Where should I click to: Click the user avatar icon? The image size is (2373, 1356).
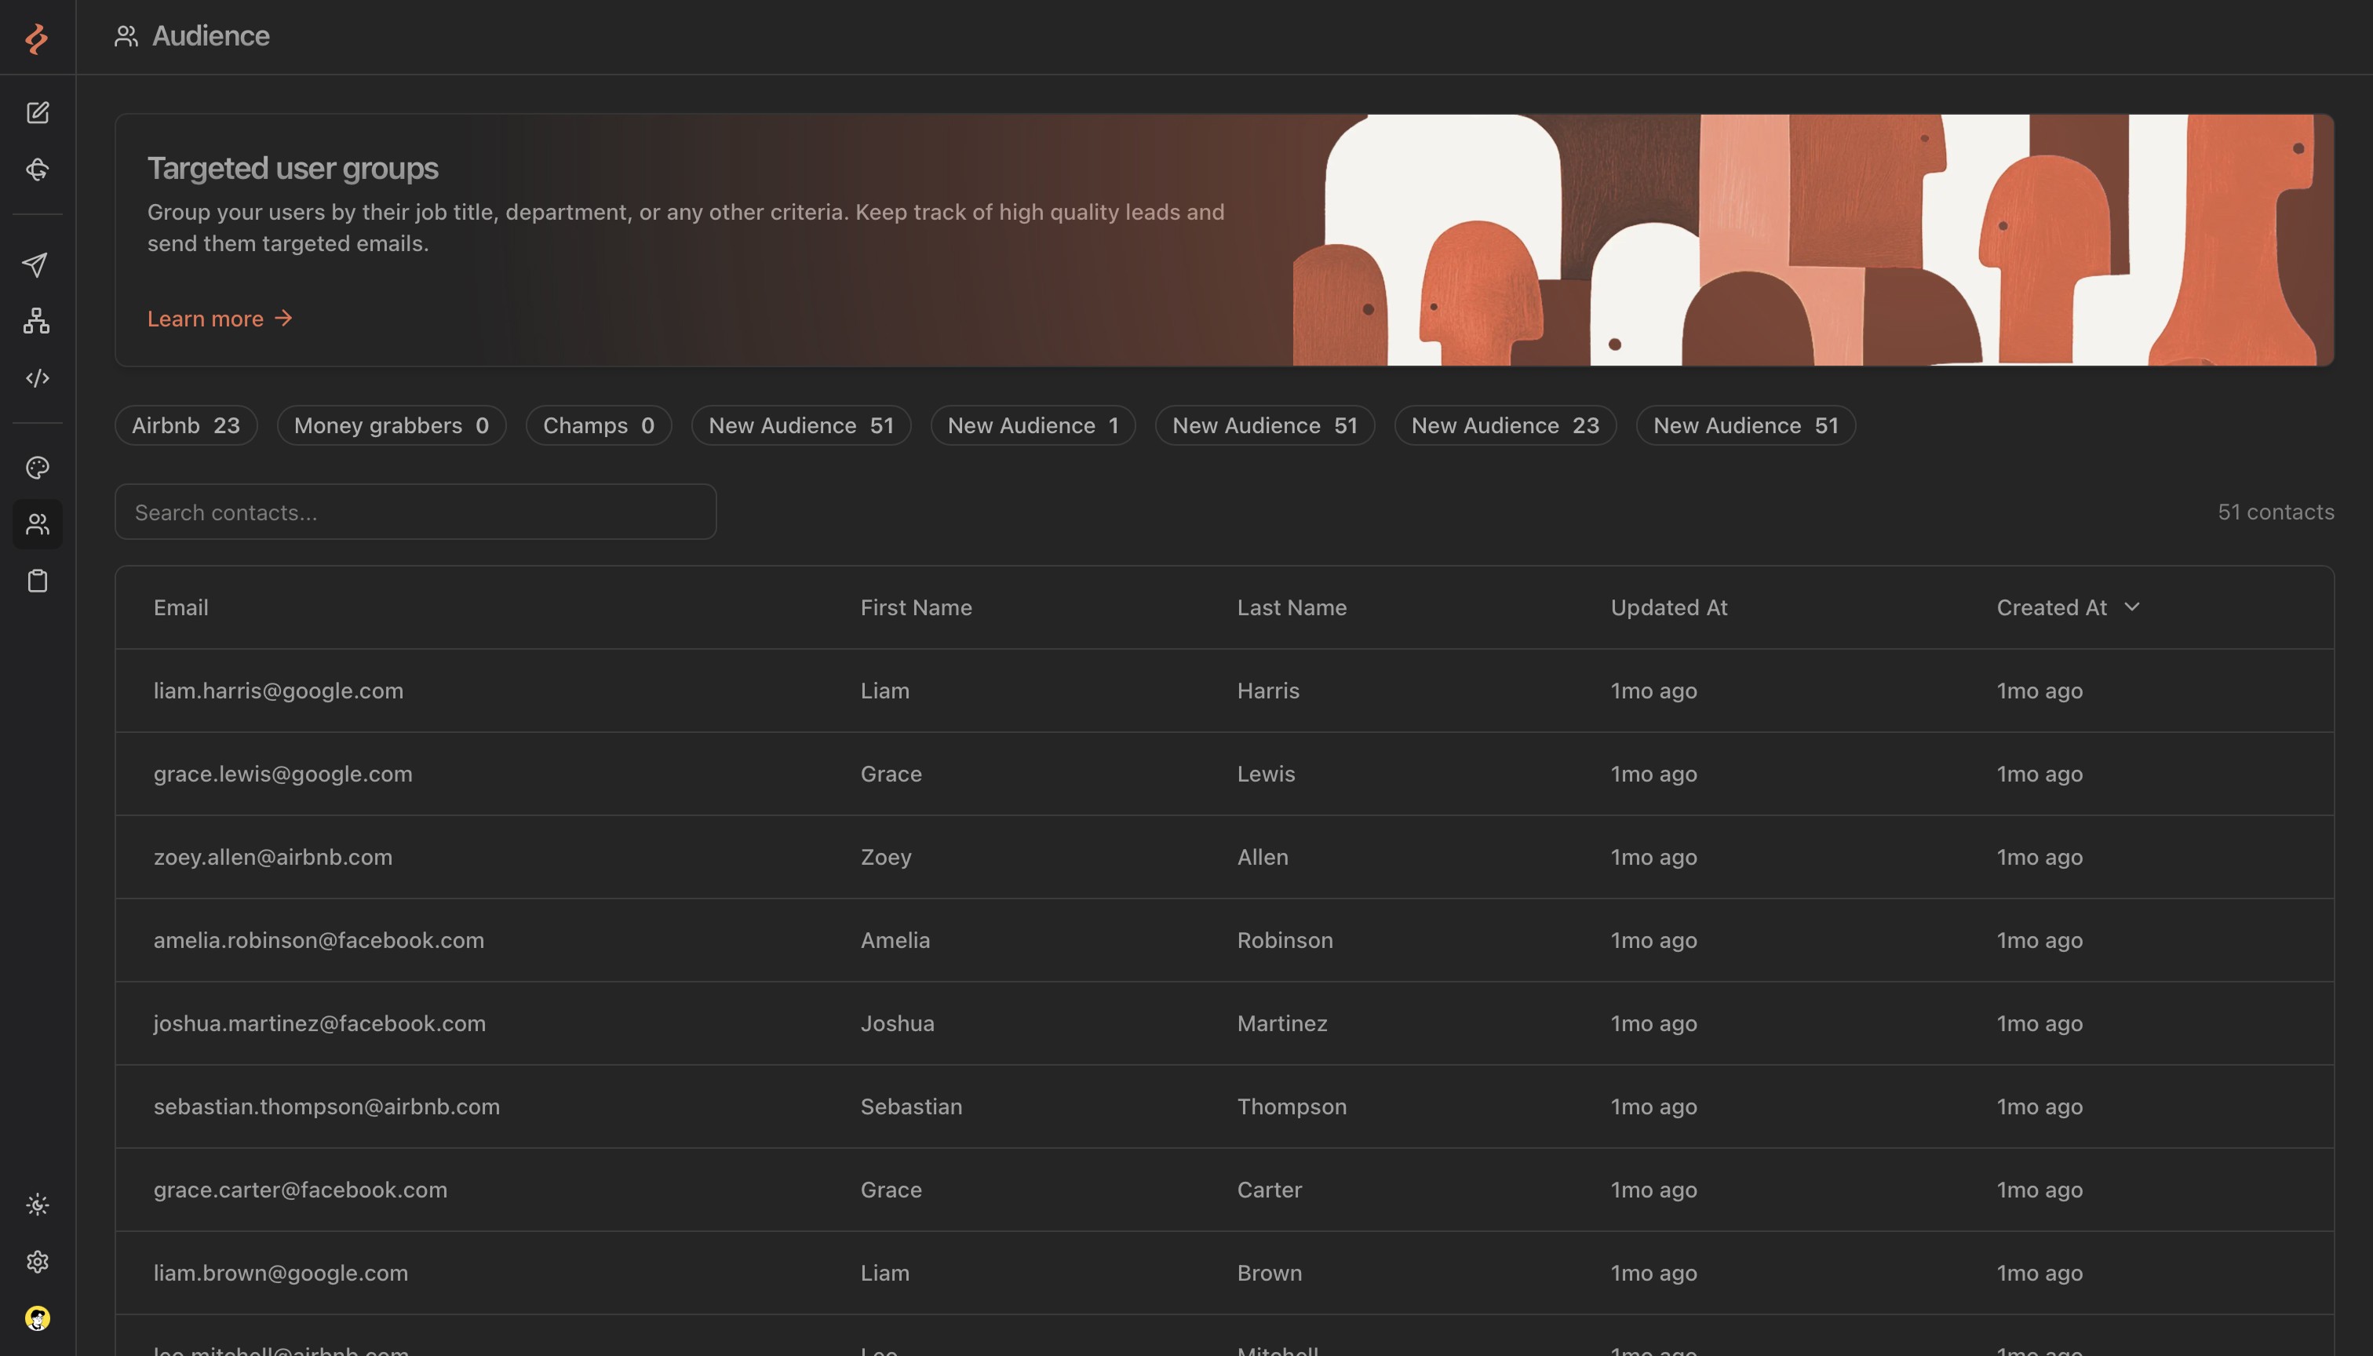(x=37, y=1319)
